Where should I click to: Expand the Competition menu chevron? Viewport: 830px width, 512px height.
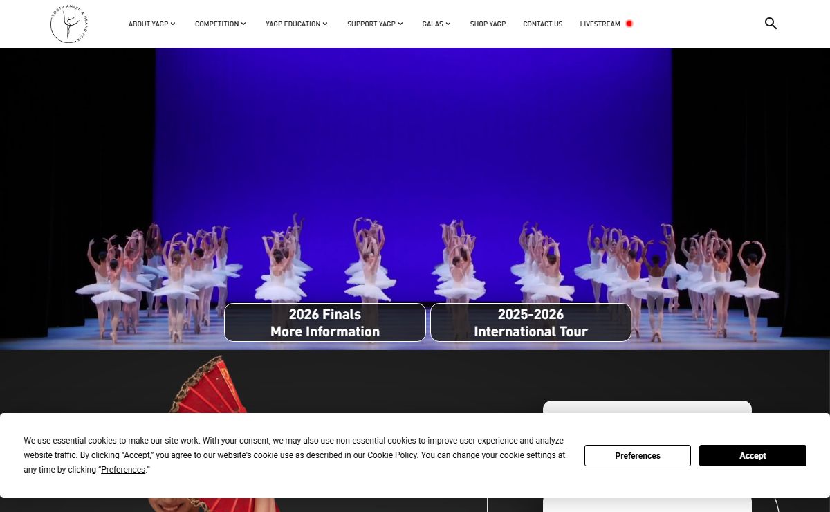tap(243, 24)
